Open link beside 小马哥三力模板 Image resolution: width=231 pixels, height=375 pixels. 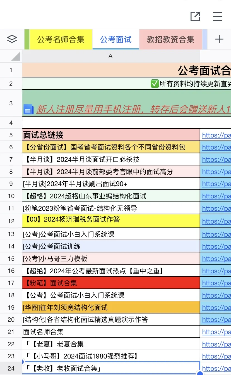[216, 258]
